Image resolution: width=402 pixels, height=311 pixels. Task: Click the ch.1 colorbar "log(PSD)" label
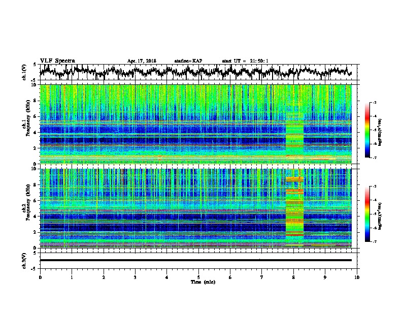380,132
